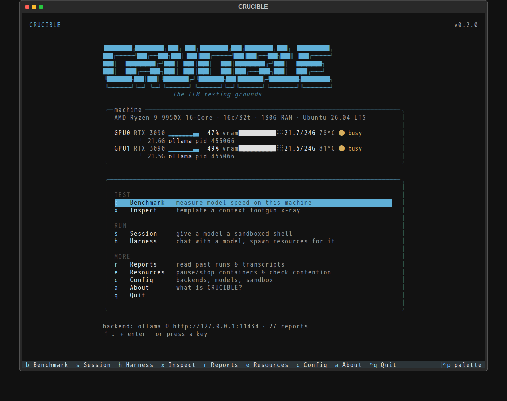Open the '^p palette' command in the footer

point(462,365)
